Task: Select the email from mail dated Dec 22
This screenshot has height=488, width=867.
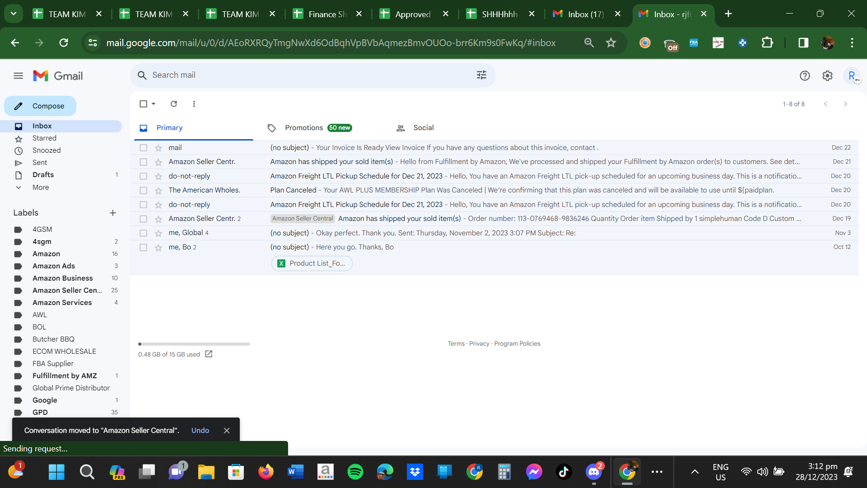Action: click(x=143, y=148)
